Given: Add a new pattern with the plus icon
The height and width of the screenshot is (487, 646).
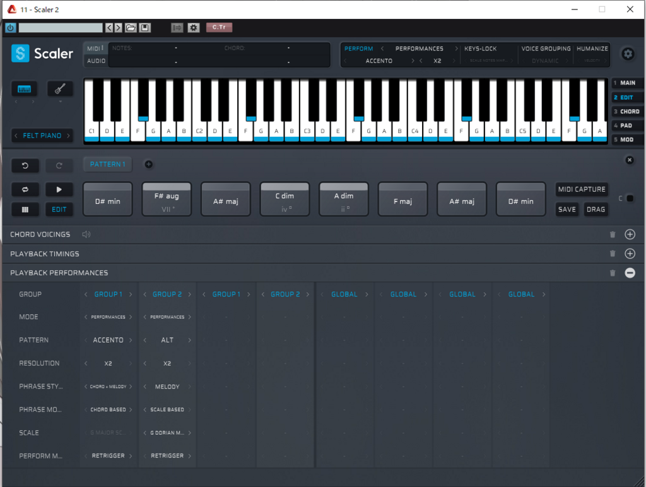Looking at the screenshot, I should coord(149,165).
